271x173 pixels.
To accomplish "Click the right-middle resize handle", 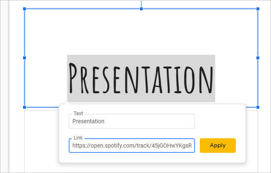I will click(x=258, y=58).
